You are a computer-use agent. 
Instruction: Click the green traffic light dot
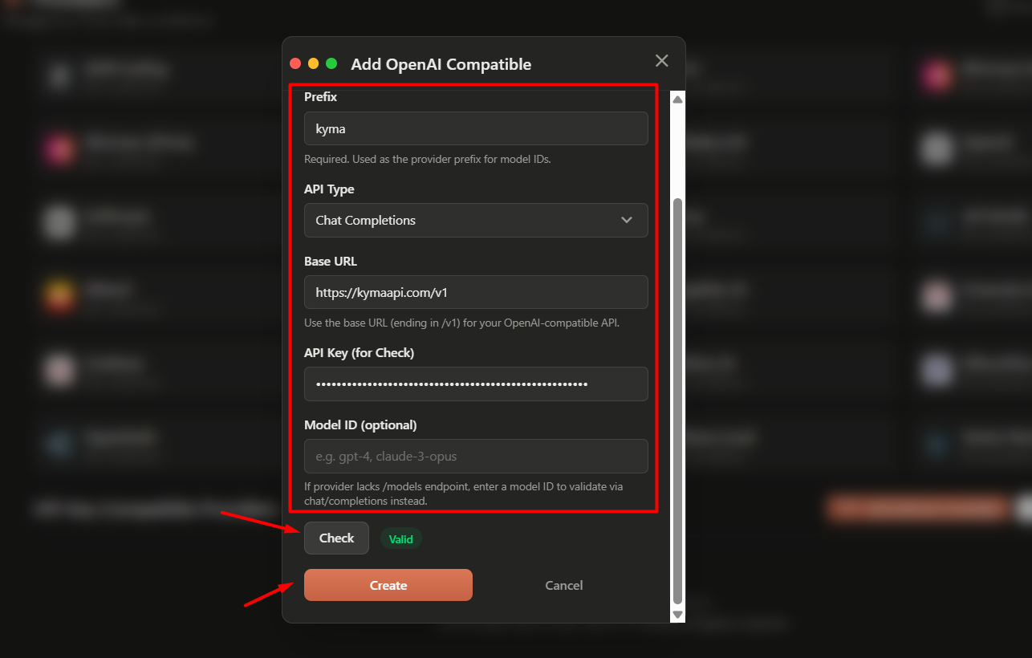coord(332,63)
